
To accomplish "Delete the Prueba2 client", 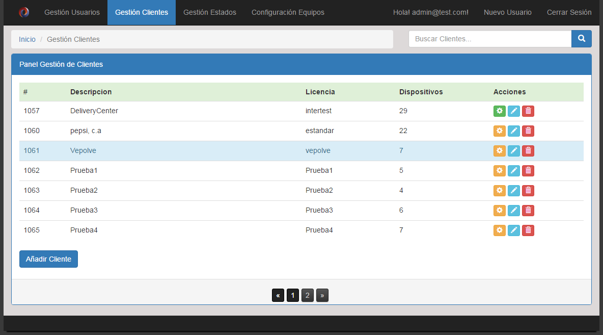I will 528,191.
